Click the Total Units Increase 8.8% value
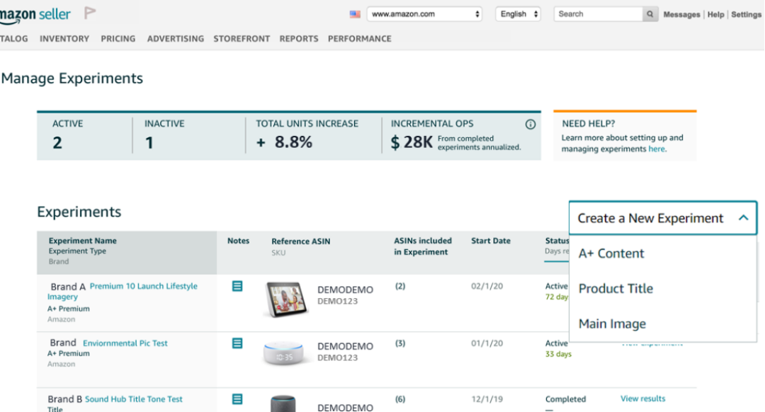This screenshot has width=765, height=412. pyautogui.click(x=284, y=142)
